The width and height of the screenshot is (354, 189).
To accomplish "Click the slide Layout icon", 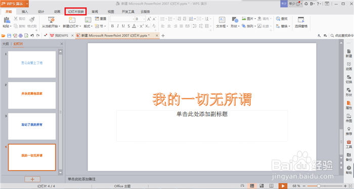I will click(x=87, y=20).
